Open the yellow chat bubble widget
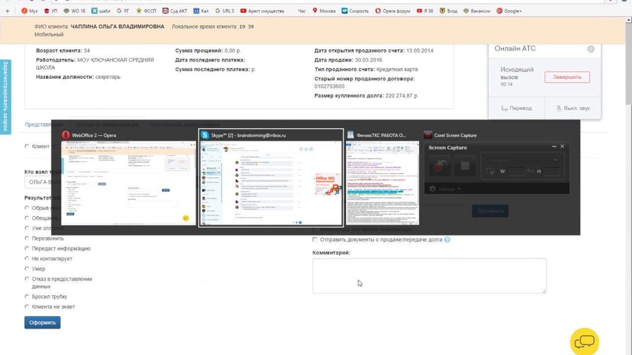632x355 pixels. pyautogui.click(x=585, y=341)
